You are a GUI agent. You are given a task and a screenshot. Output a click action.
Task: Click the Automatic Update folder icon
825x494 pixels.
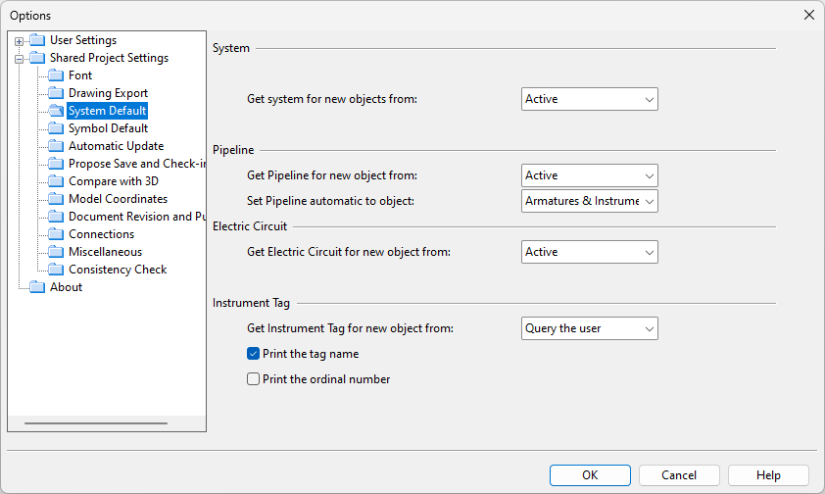click(x=56, y=146)
